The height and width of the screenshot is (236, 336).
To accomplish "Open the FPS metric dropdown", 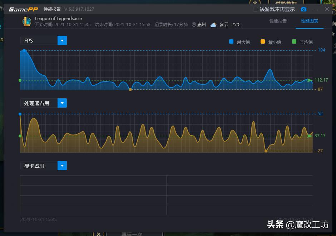I will 62,40.
